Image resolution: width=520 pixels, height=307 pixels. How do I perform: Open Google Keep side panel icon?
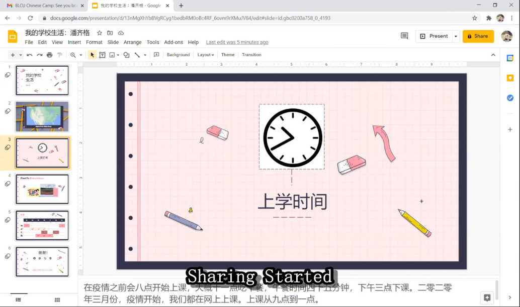pyautogui.click(x=510, y=78)
